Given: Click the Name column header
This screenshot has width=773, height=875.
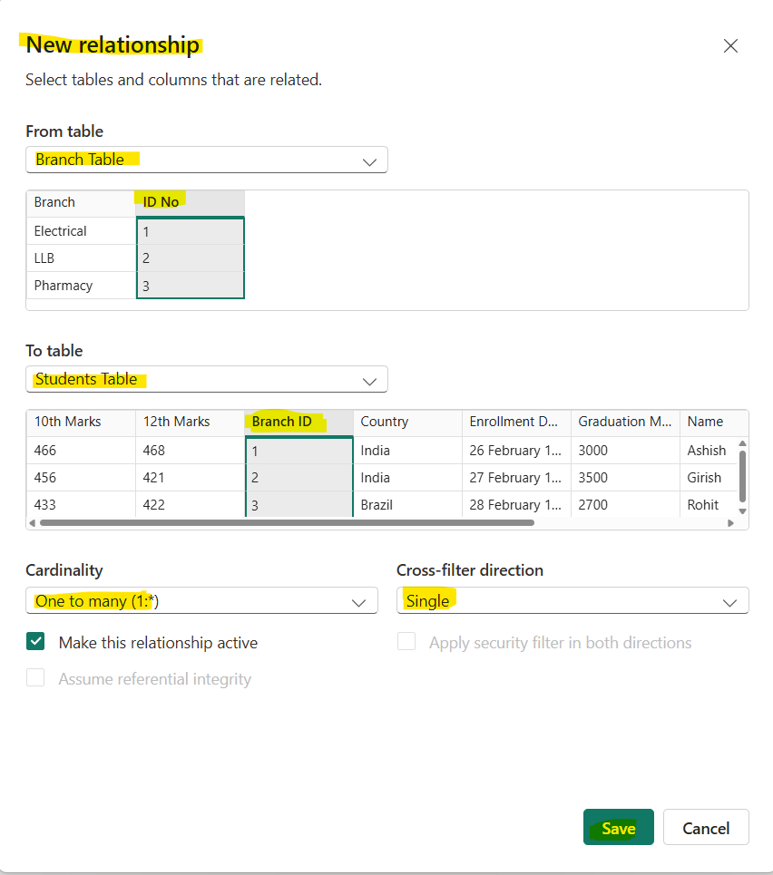Looking at the screenshot, I should tap(706, 422).
